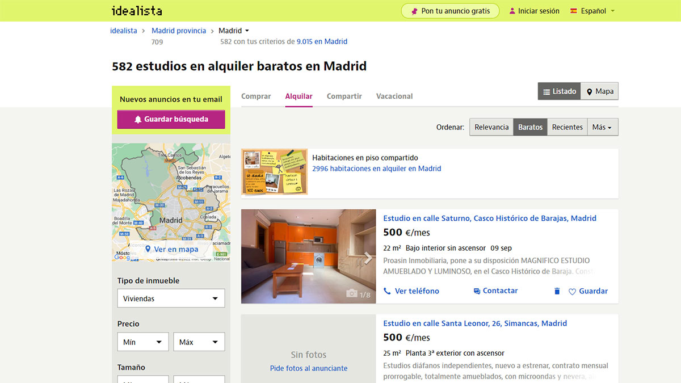The width and height of the screenshot is (681, 383).
Task: Expand the Precio Mín dropdown
Action: point(143,342)
